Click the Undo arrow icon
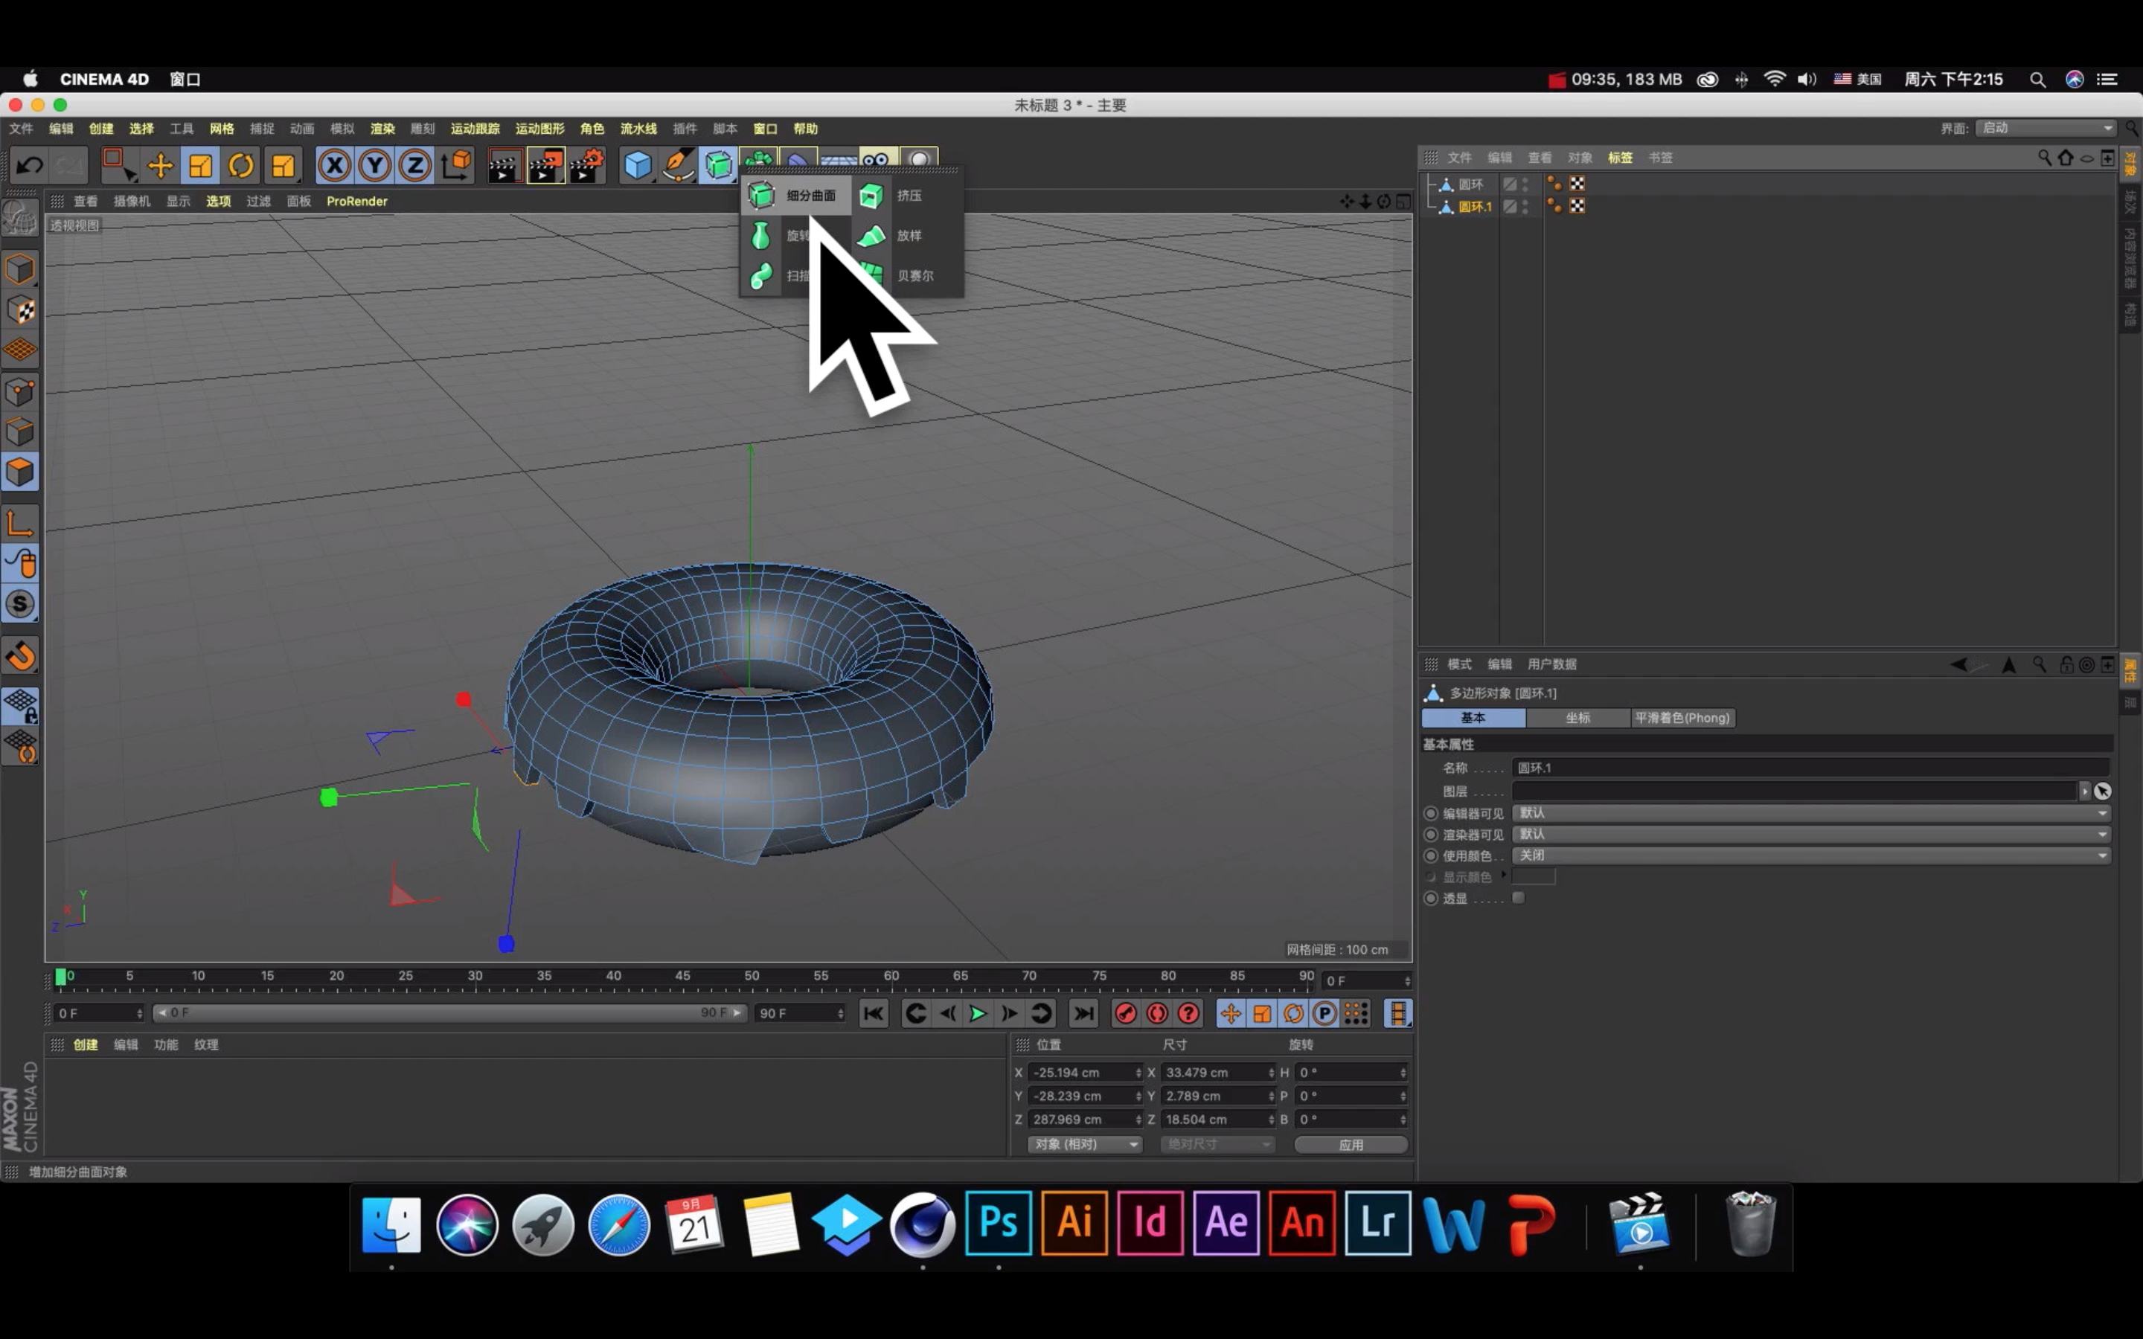 point(30,166)
